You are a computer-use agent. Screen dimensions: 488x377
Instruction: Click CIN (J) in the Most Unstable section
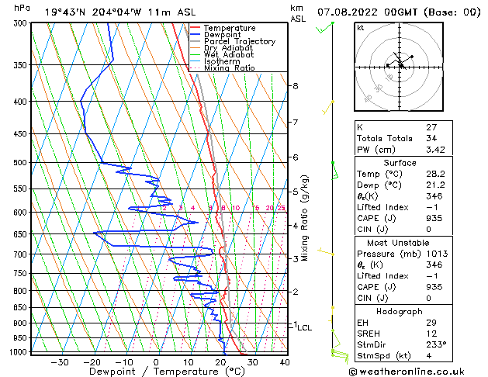[372, 299]
